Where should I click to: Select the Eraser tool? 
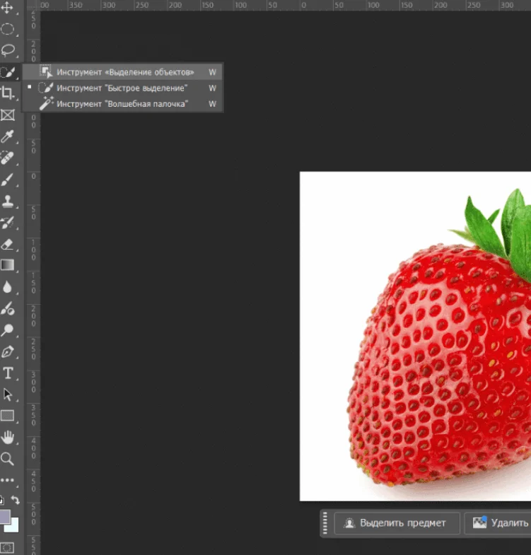(8, 244)
